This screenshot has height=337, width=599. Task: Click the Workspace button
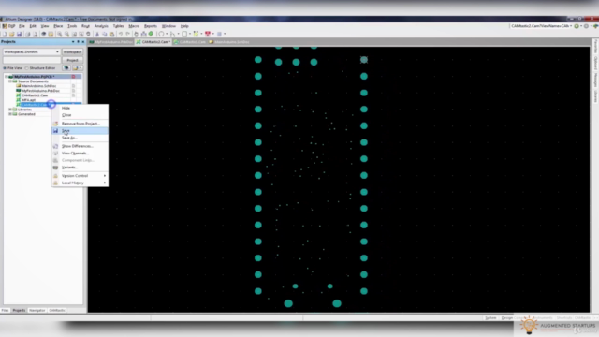click(x=73, y=52)
